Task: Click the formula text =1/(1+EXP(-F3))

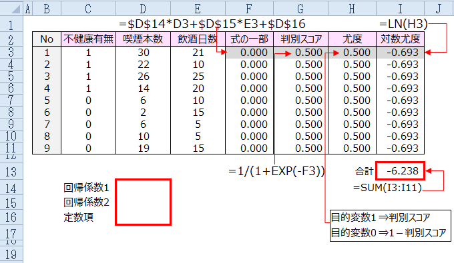Action: (x=276, y=172)
